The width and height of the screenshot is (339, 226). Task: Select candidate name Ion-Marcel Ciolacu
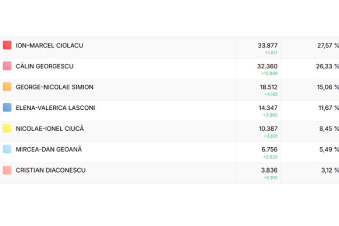point(49,46)
